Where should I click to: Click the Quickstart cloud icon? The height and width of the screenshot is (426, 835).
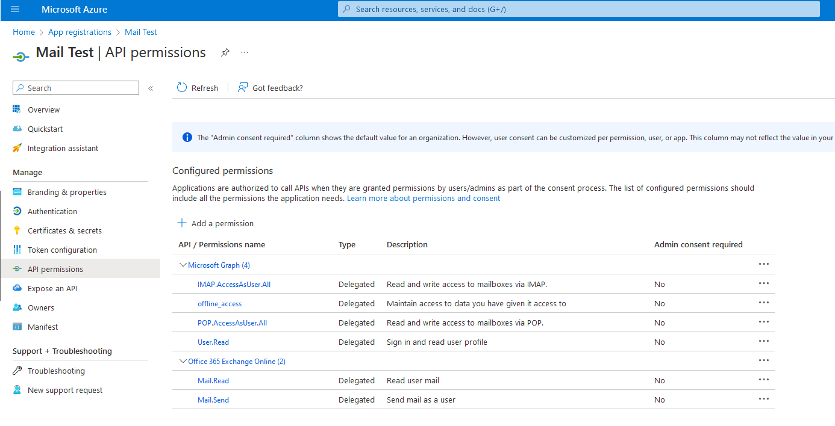[17, 129]
